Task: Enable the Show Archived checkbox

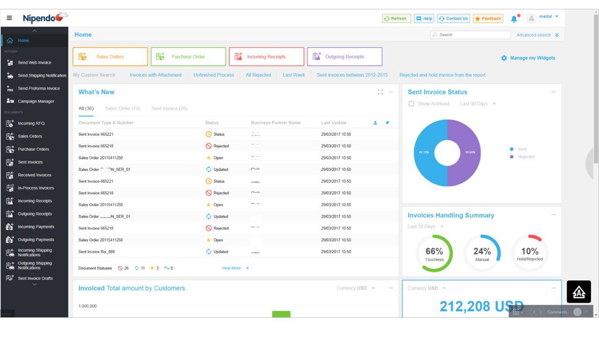Action: [411, 104]
